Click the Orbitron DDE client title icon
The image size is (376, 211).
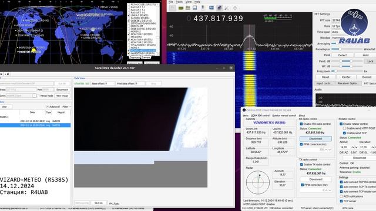point(244,110)
